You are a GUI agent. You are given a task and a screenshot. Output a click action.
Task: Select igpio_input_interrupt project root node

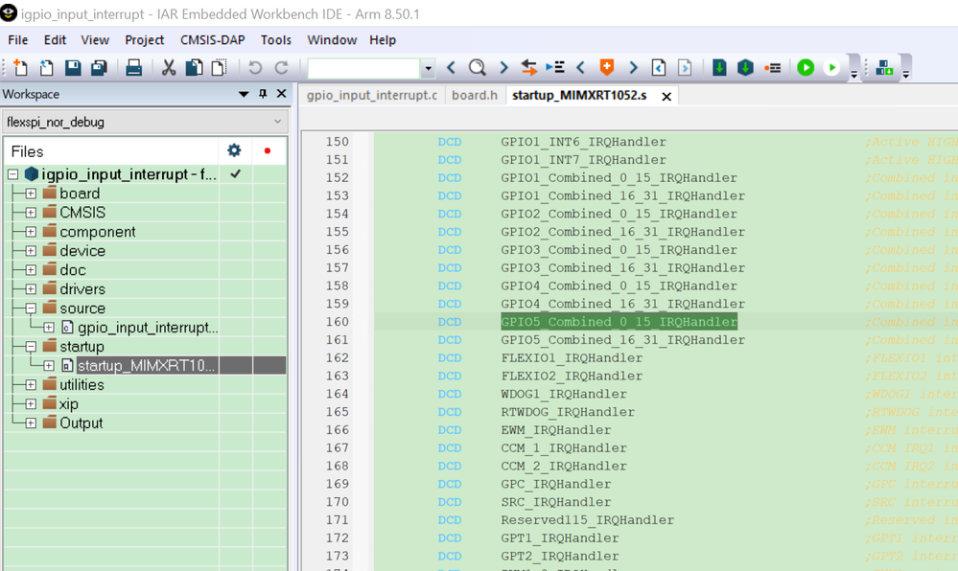pyautogui.click(x=129, y=174)
